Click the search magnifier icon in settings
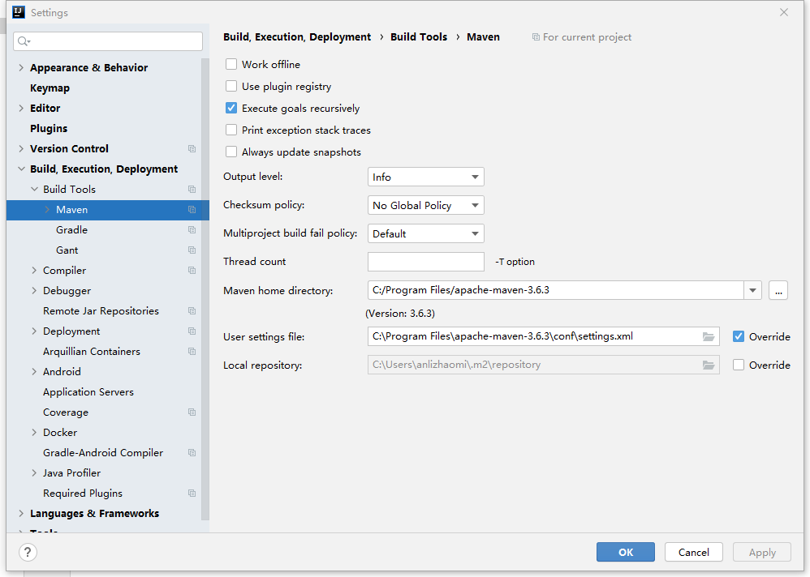 point(23,41)
